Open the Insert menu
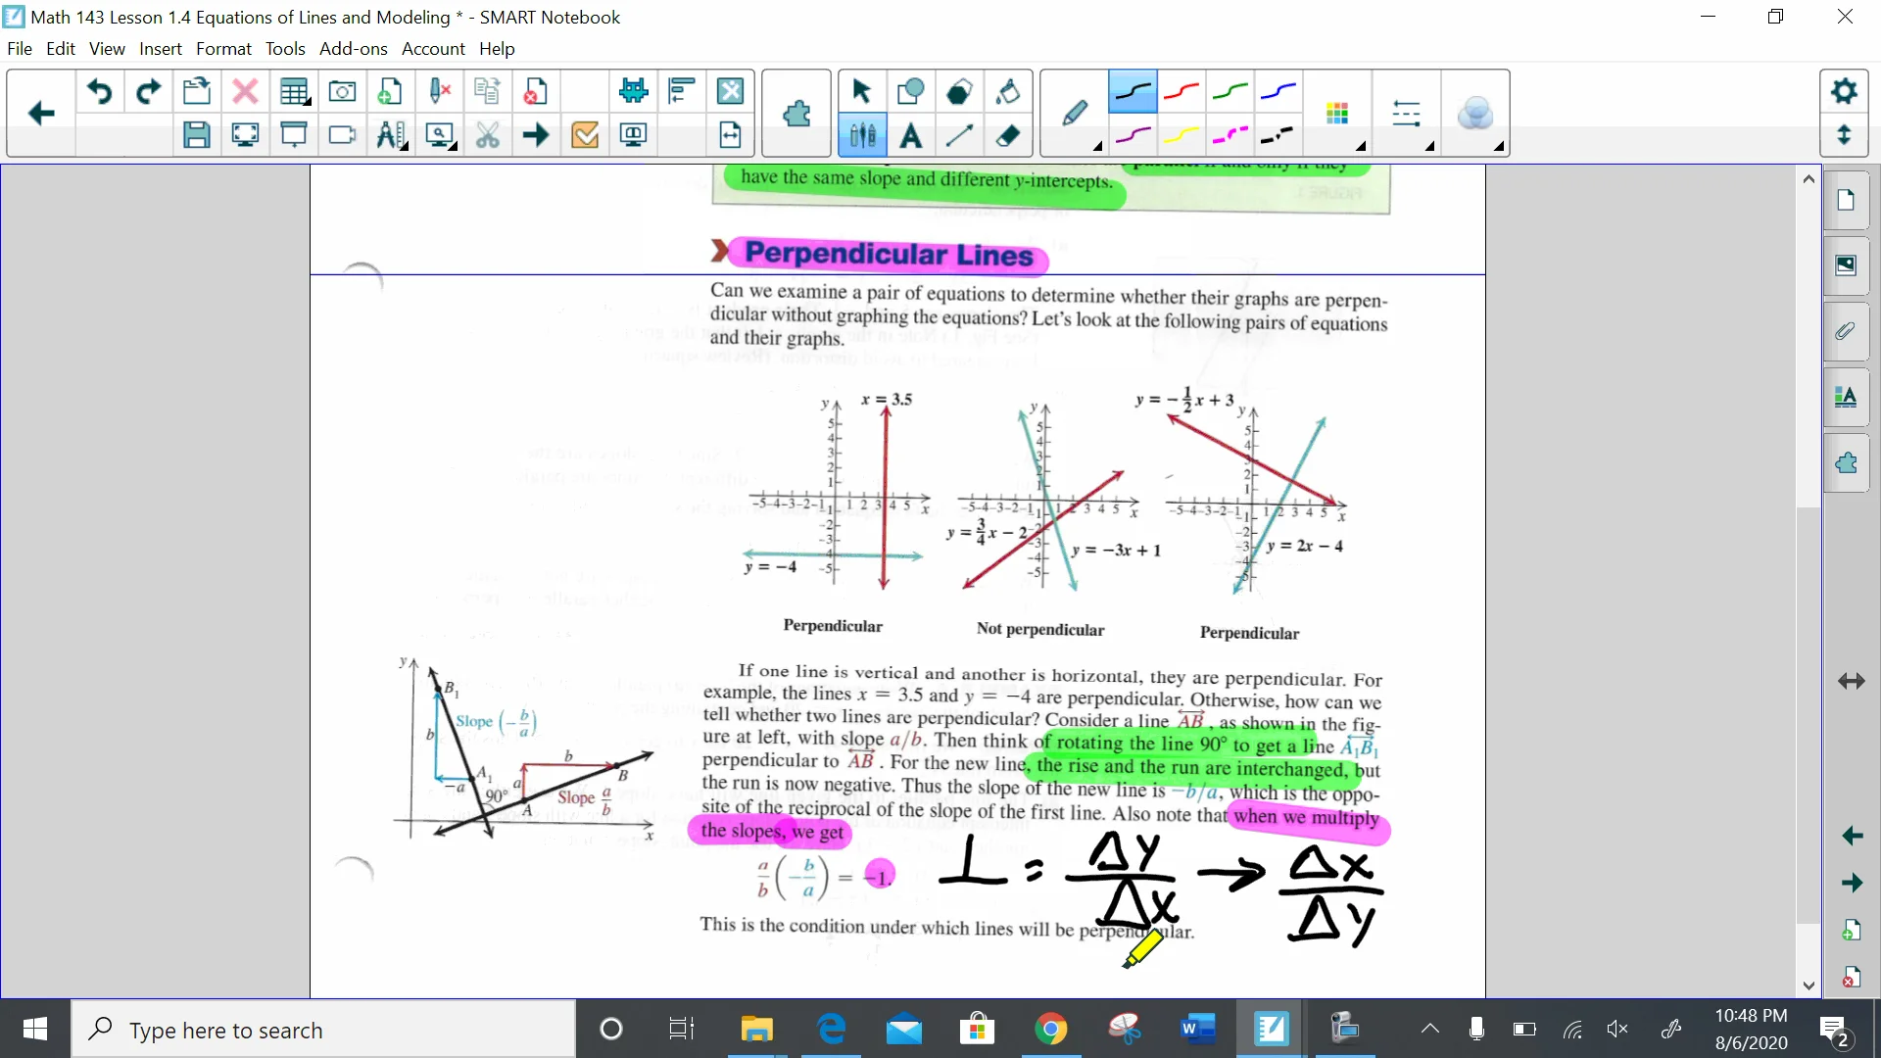 (160, 48)
